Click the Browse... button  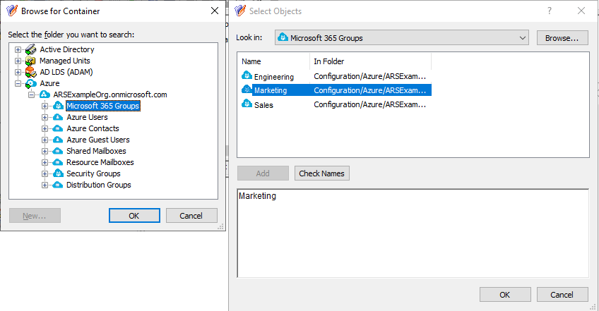(x=562, y=38)
